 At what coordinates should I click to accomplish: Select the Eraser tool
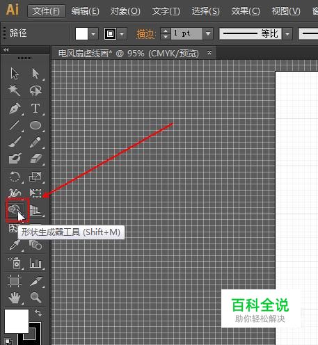coord(35,158)
